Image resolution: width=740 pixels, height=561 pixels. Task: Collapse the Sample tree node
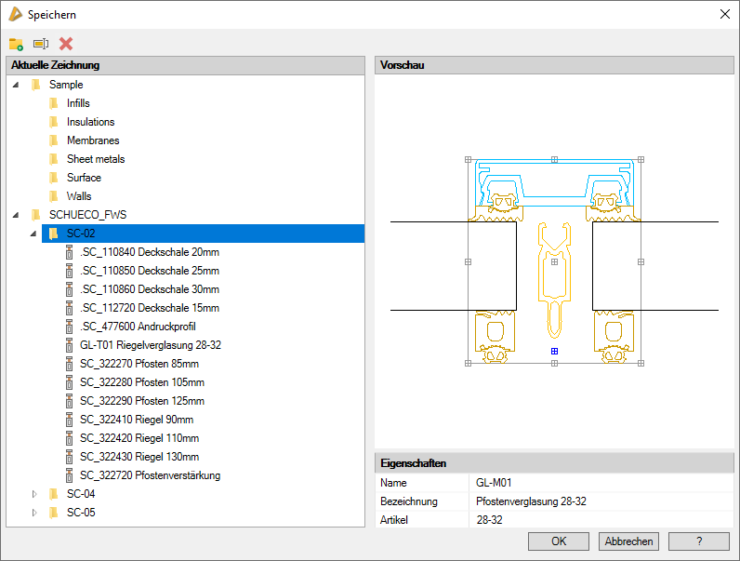tap(17, 85)
